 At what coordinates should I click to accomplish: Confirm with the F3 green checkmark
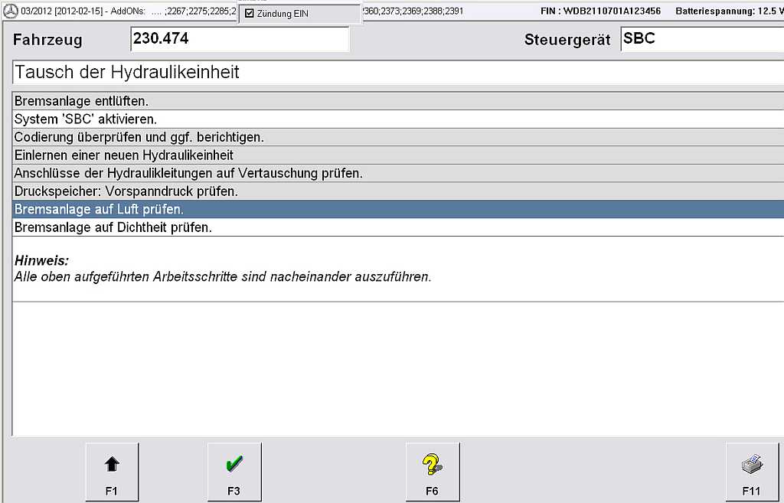(234, 472)
